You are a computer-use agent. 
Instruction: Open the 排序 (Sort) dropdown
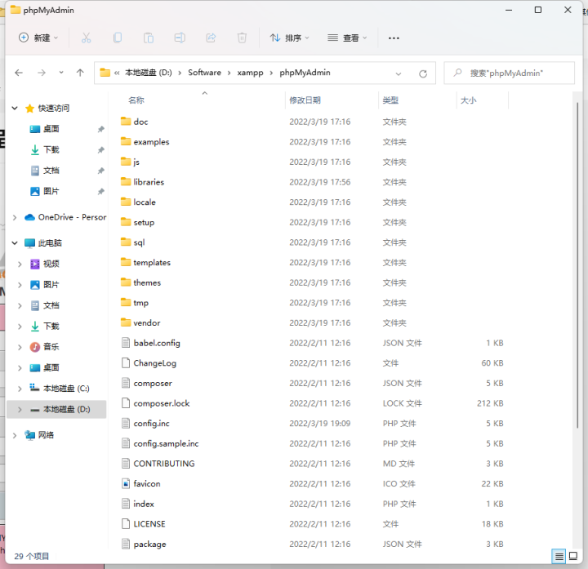click(x=289, y=38)
